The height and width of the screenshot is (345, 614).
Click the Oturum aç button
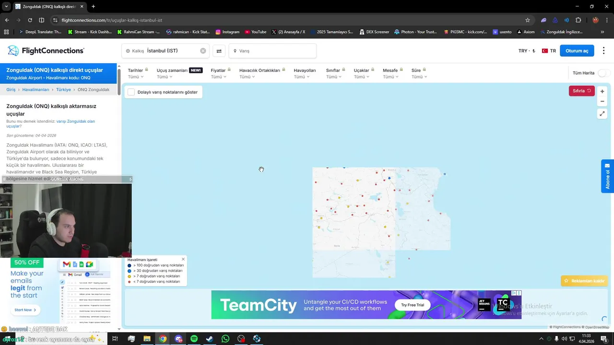tap(577, 51)
